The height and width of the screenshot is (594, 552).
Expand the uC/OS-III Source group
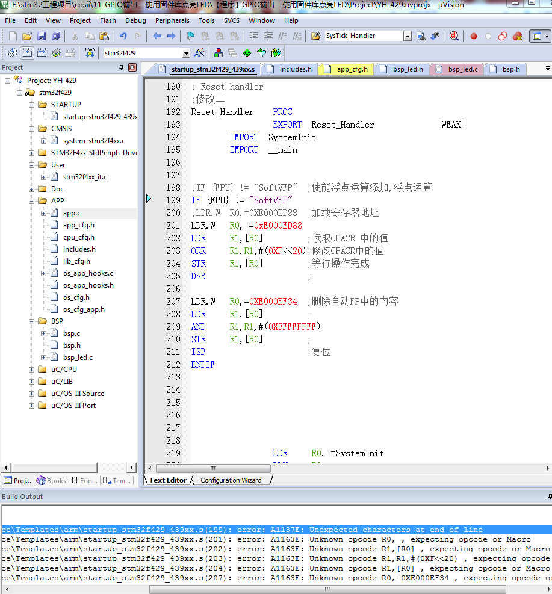[31, 394]
